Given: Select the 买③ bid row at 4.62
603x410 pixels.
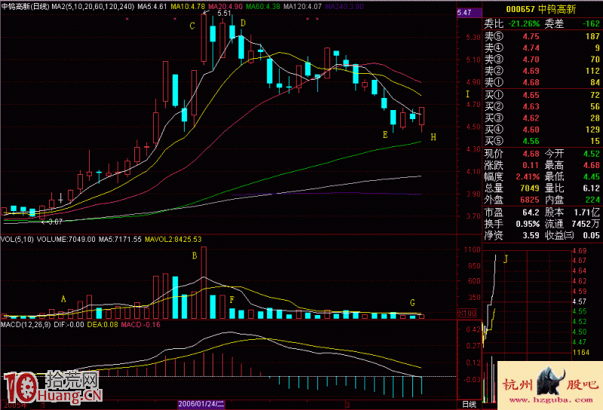Looking at the screenshot, I should pyautogui.click(x=542, y=118).
